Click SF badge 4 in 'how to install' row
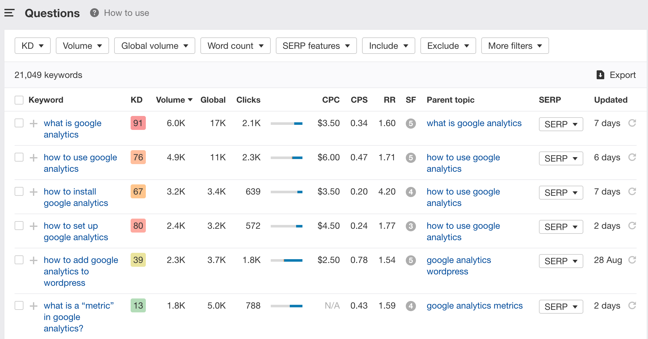The height and width of the screenshot is (339, 648). tap(411, 192)
